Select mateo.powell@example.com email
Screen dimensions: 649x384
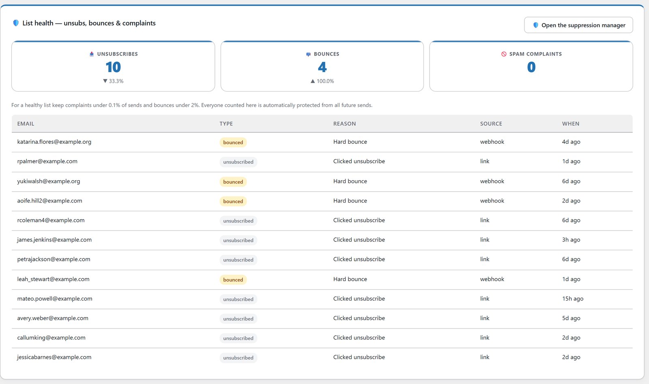[x=55, y=299]
